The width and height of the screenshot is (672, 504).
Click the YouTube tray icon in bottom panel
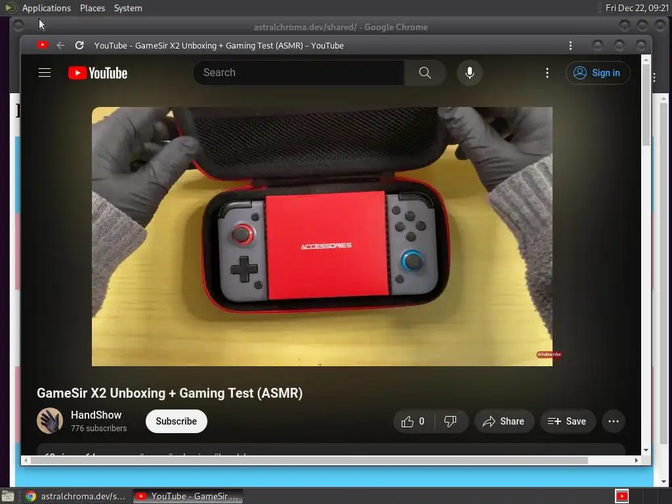click(x=622, y=496)
